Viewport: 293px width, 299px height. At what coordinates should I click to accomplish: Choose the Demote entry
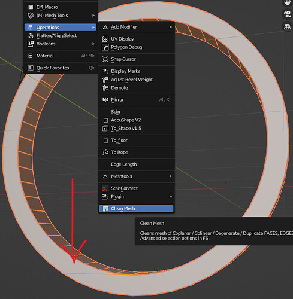(x=136, y=88)
